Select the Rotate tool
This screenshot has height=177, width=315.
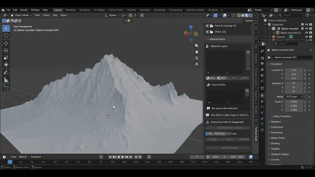6,50
